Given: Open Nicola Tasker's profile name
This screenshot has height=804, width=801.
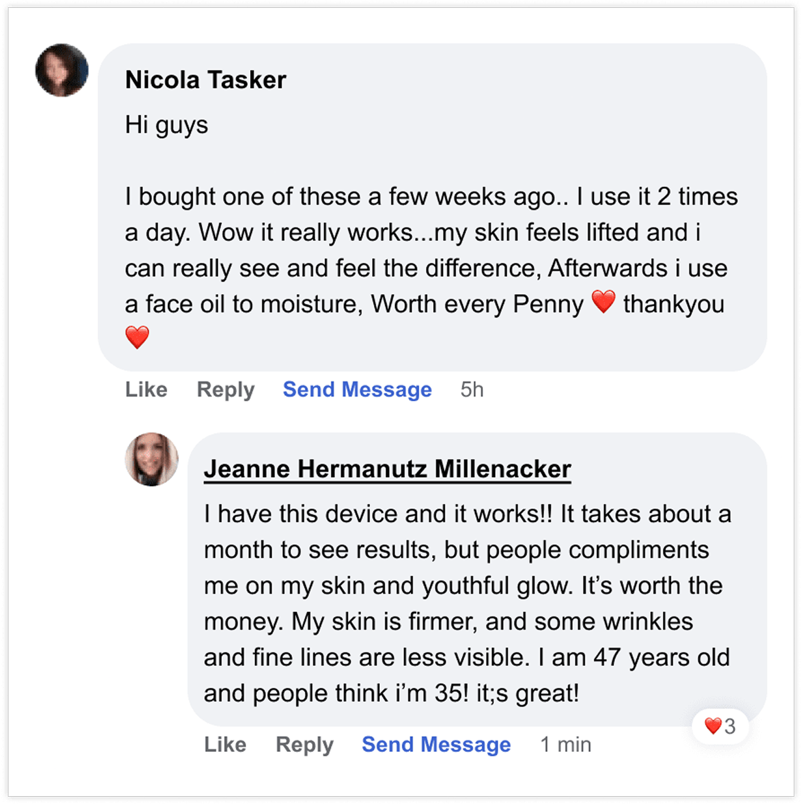Looking at the screenshot, I should 205,80.
